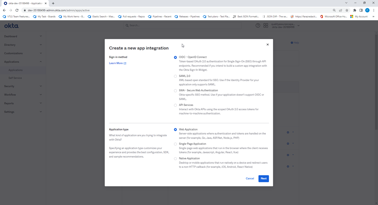Open My Account bookmark
Image resolution: width=378 pixels, height=205 pixels.
(359, 17)
